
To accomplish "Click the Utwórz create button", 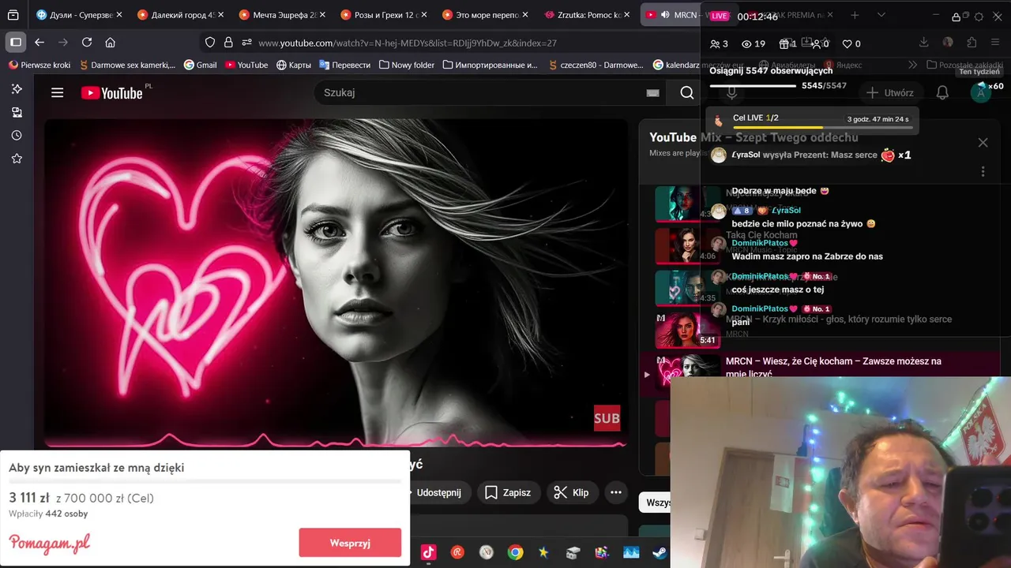I will tap(890, 93).
